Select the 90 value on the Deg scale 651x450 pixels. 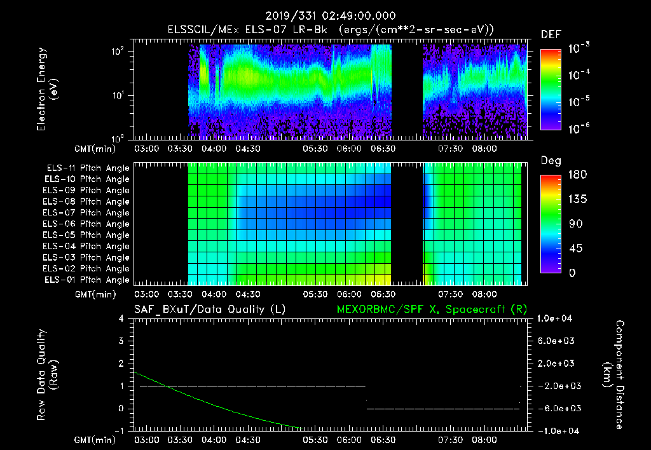(575, 224)
